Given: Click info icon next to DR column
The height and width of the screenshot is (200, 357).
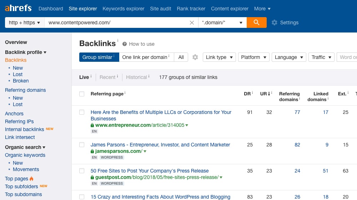Looking at the screenshot, I should point(252,93).
